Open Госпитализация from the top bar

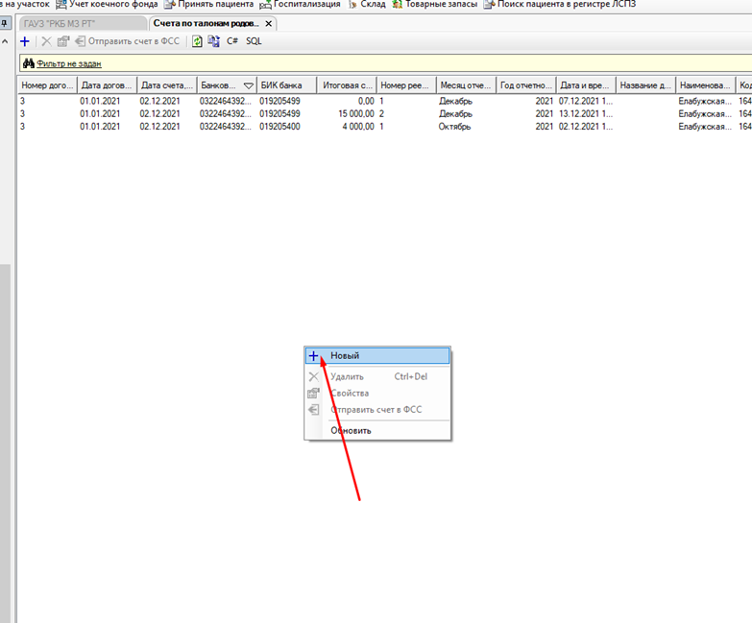point(307,4)
